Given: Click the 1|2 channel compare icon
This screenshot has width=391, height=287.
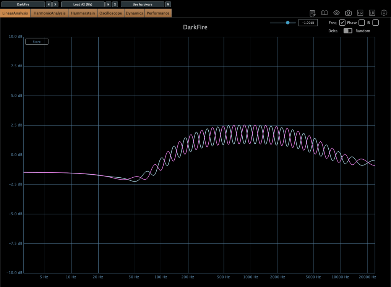Looking at the screenshot, I should (360, 13).
